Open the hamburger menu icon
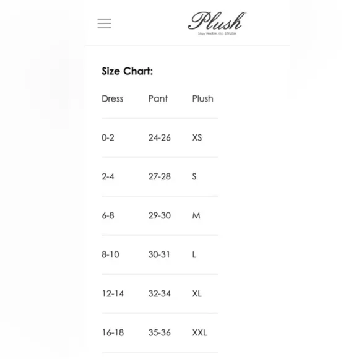The image size is (359, 359). pyautogui.click(x=105, y=24)
